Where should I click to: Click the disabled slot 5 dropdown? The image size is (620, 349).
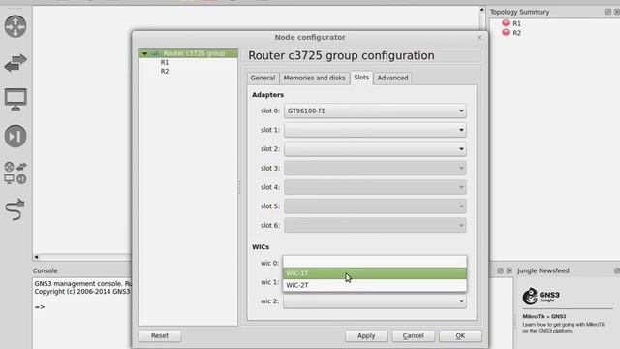click(375, 206)
